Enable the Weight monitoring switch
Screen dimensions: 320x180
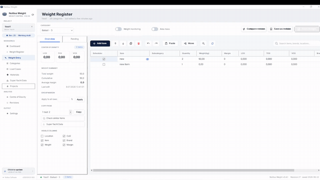(118, 29)
